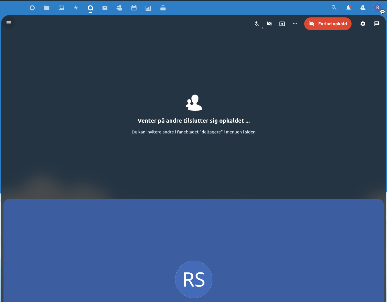Open the Contacts app icon
The height and width of the screenshot is (302, 387).
pos(119,8)
